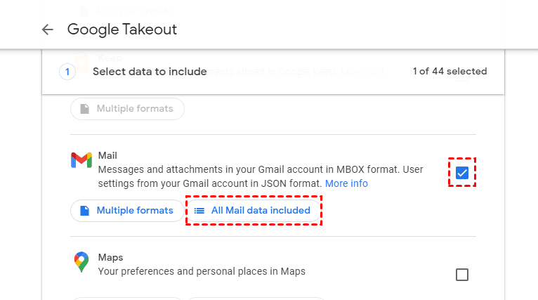The width and height of the screenshot is (538, 300).
Task: Click the list icon beside All Mail data
Action: [199, 211]
